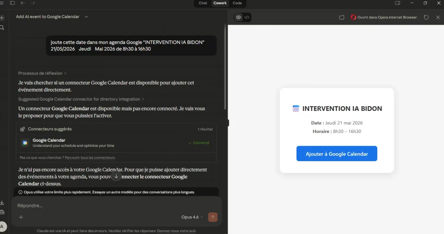Click the back navigation arrow
444x234 pixels.
tap(23, 3)
